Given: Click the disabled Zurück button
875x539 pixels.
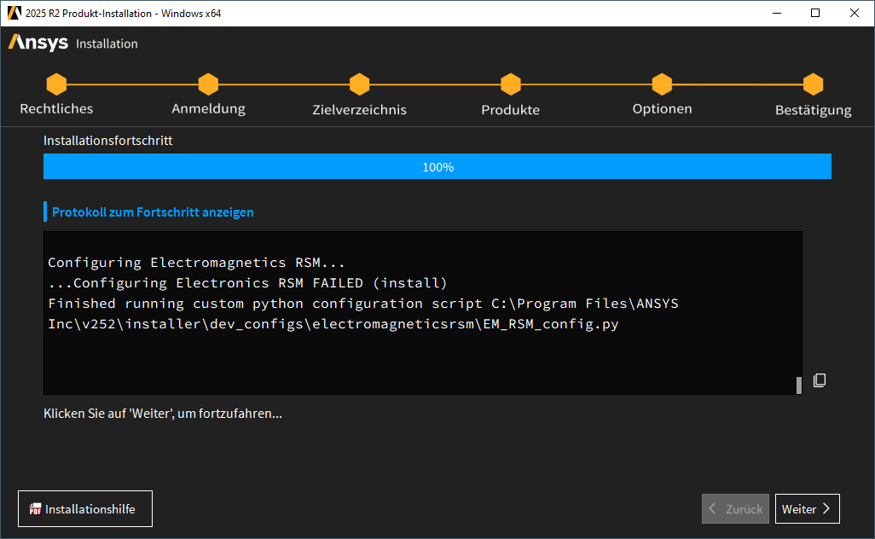Looking at the screenshot, I should pyautogui.click(x=735, y=509).
